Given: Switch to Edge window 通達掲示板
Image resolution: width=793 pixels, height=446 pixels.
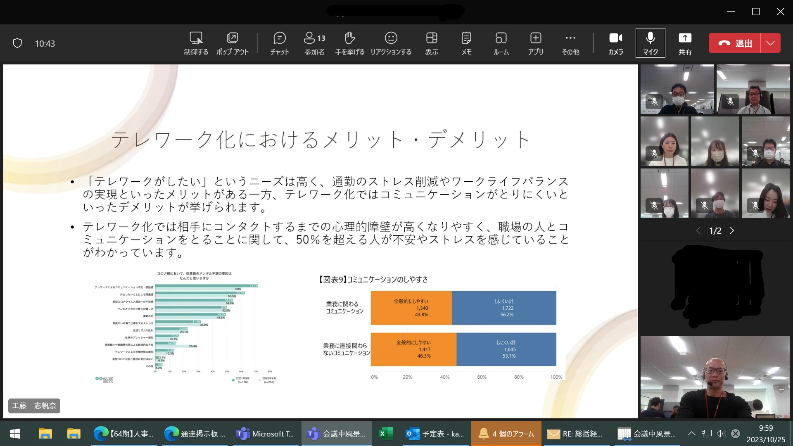Looking at the screenshot, I should (195, 434).
